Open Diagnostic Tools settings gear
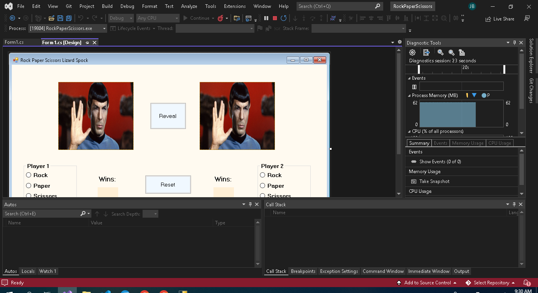 [412, 52]
